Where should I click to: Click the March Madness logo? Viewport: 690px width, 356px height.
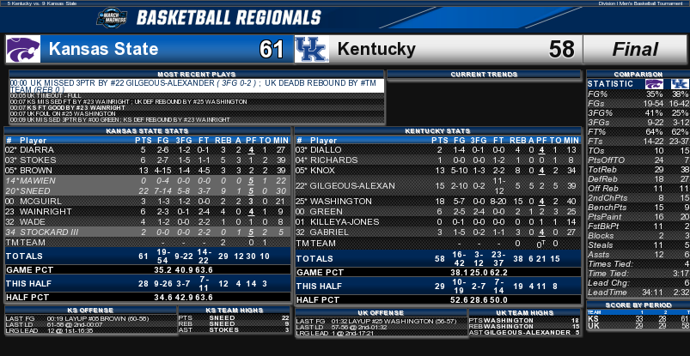110,17
